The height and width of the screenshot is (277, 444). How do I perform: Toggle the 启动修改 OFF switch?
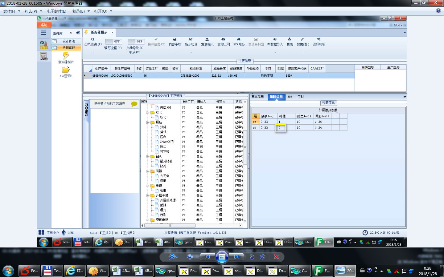coord(136,42)
